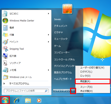Open Internet Explorer from the taskbar
The width and height of the screenshot is (111, 104).
point(16,100)
